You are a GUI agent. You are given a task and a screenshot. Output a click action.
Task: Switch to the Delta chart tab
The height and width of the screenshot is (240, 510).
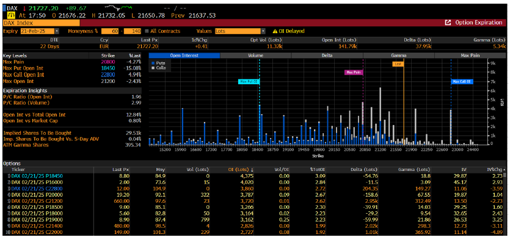point(327,56)
